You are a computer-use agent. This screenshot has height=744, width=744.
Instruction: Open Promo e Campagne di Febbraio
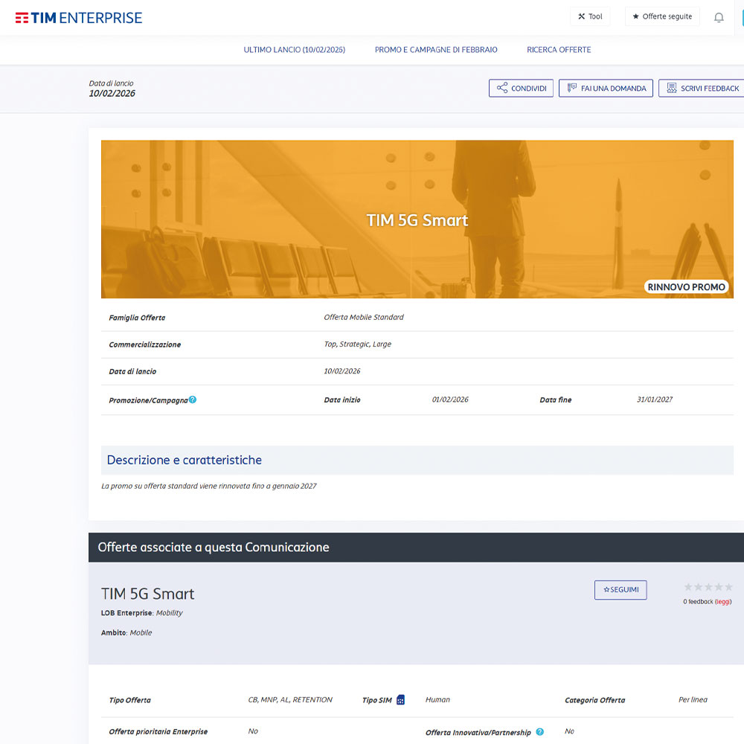(436, 50)
